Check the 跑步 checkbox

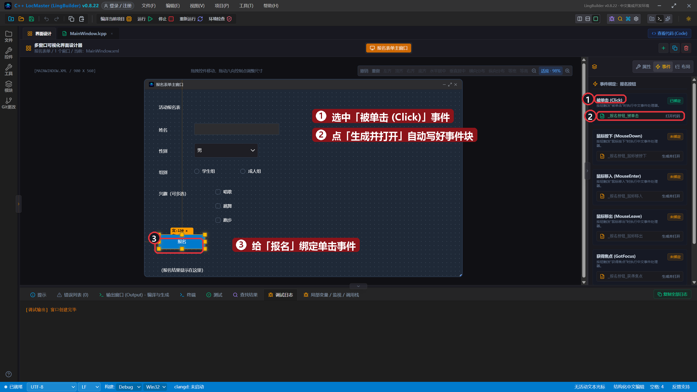click(218, 220)
